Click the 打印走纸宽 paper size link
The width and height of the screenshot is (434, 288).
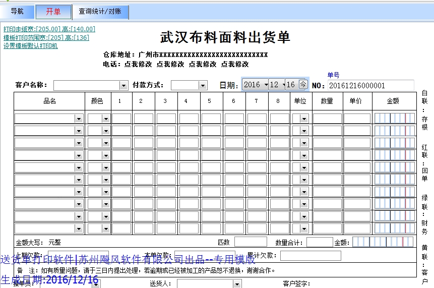[49, 29]
